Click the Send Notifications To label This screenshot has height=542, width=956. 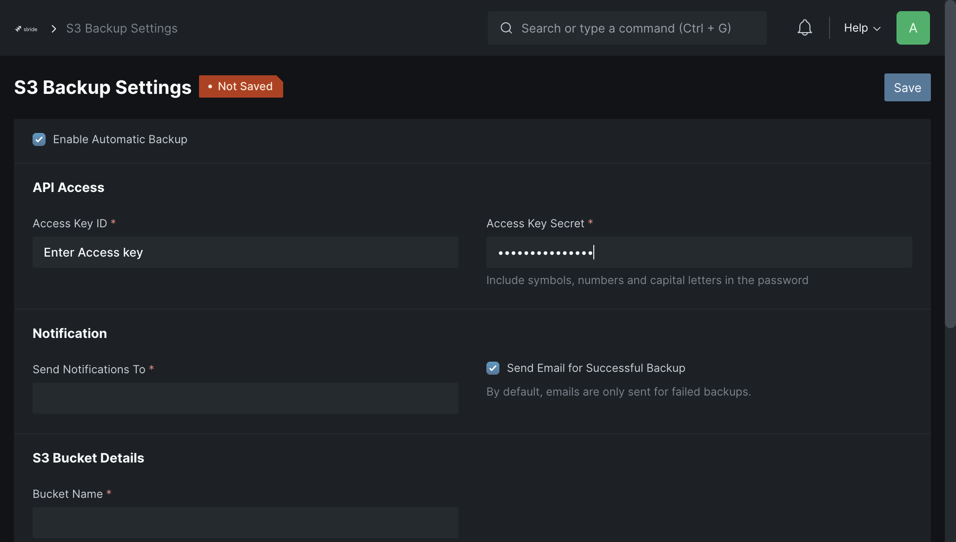point(89,370)
